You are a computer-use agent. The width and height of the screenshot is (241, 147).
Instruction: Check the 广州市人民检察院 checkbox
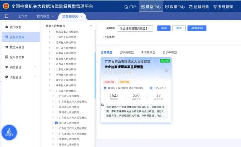(x=57, y=96)
